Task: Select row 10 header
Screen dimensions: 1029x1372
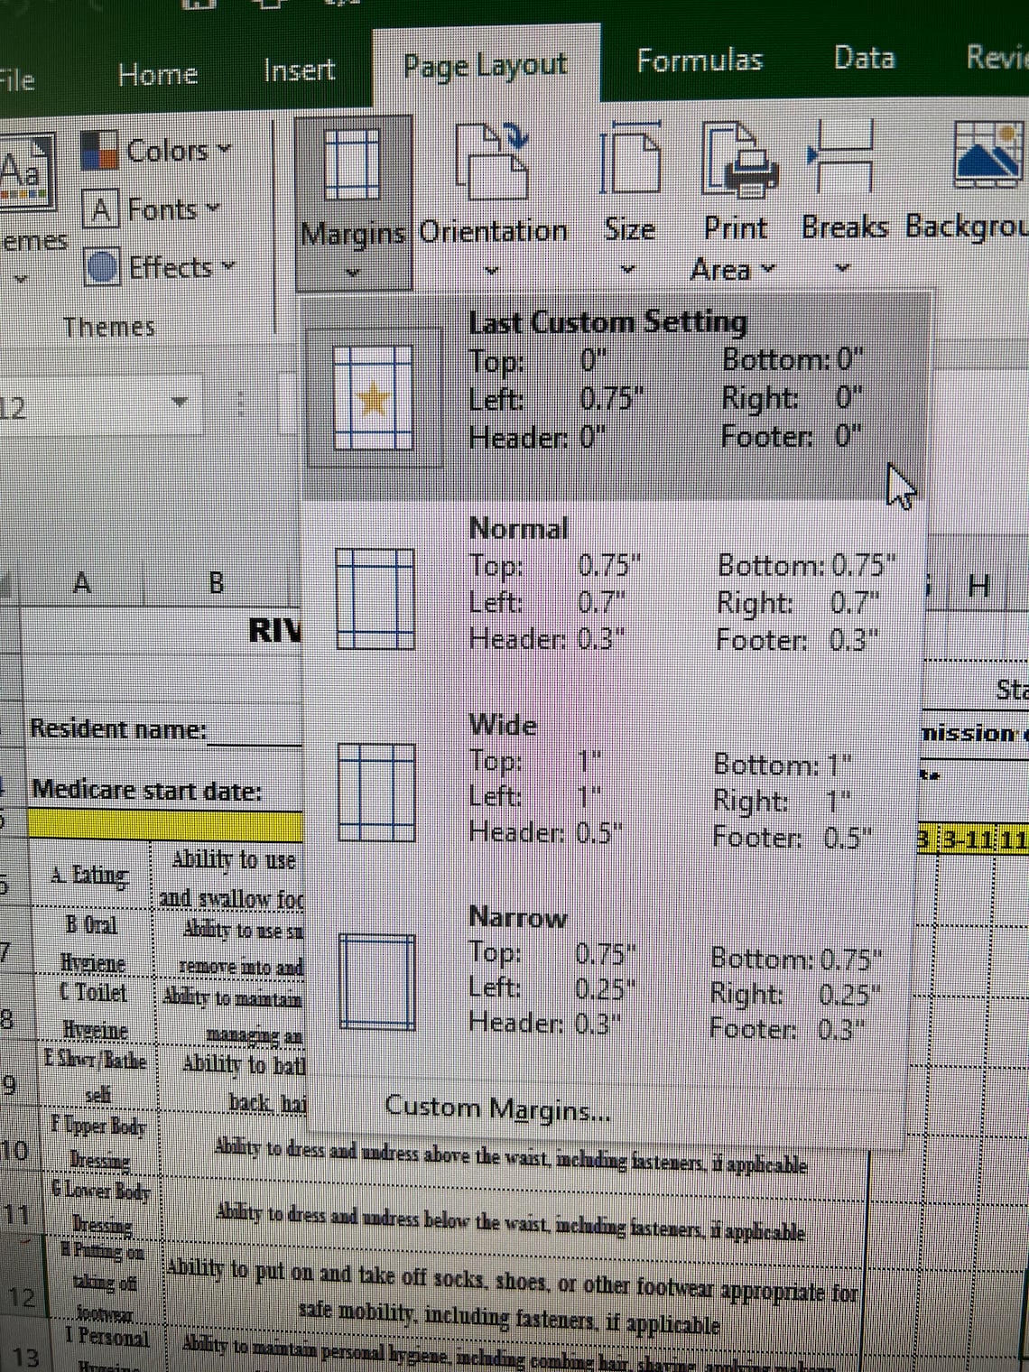Action: tap(14, 1150)
